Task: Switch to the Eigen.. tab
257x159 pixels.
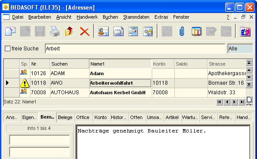Action: tap(30, 117)
